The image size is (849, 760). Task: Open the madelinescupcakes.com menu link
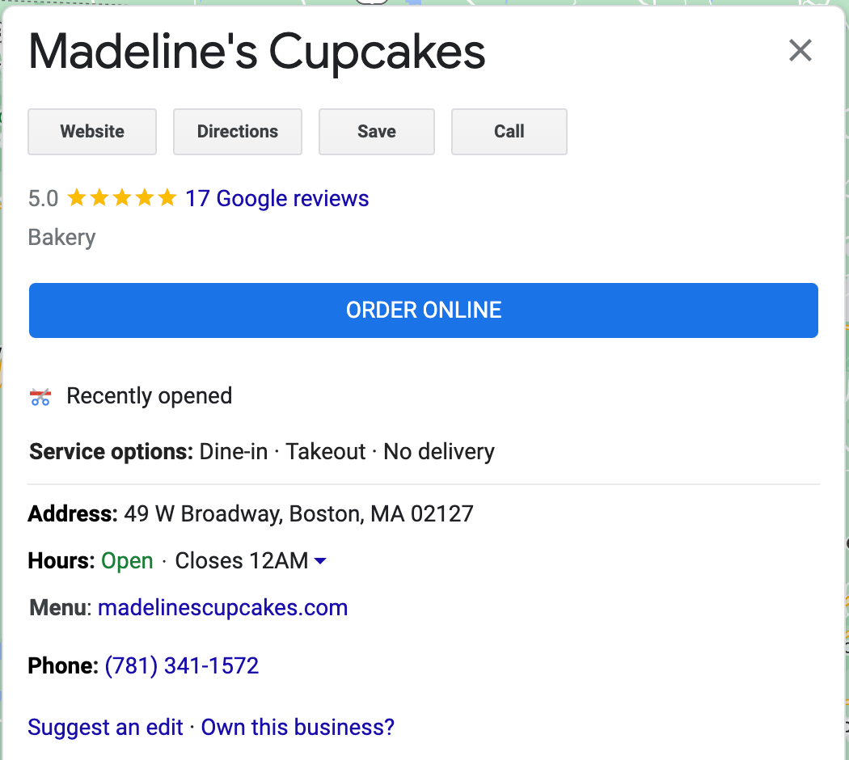[x=222, y=608]
